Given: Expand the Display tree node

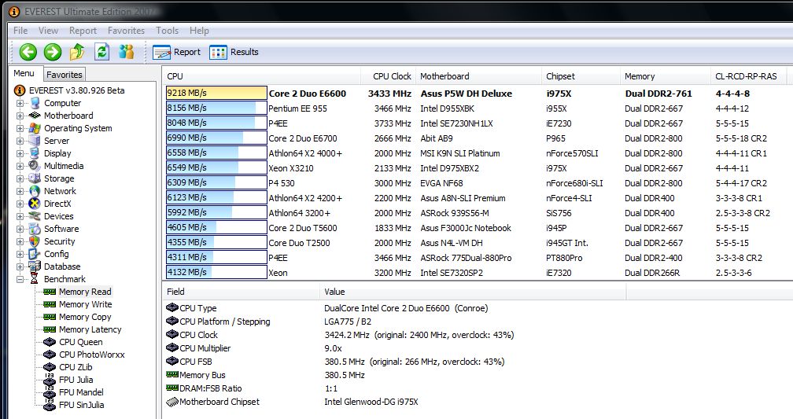Looking at the screenshot, I should click(x=20, y=153).
